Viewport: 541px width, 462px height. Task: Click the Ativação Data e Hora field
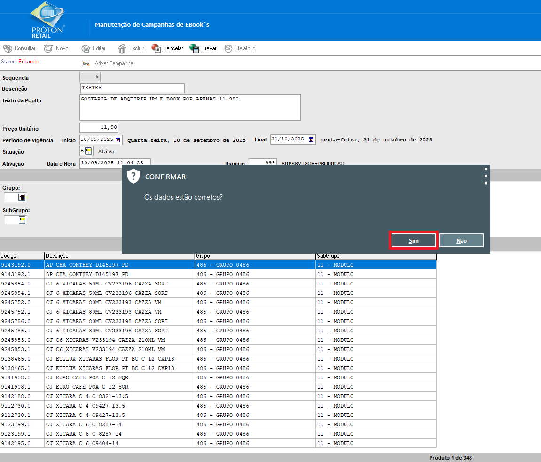tap(115, 163)
